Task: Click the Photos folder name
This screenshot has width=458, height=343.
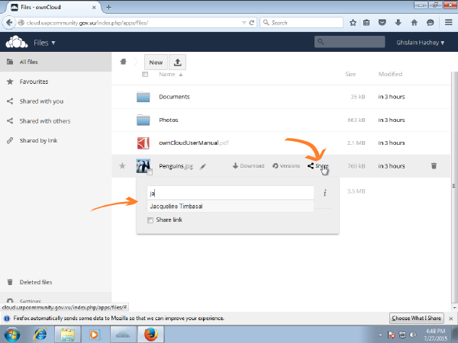Action: coord(169,120)
